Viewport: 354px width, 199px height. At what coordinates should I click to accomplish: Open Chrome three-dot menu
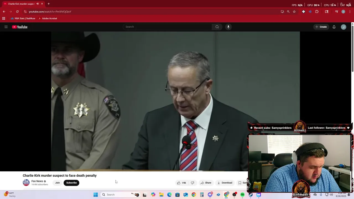(x=350, y=12)
